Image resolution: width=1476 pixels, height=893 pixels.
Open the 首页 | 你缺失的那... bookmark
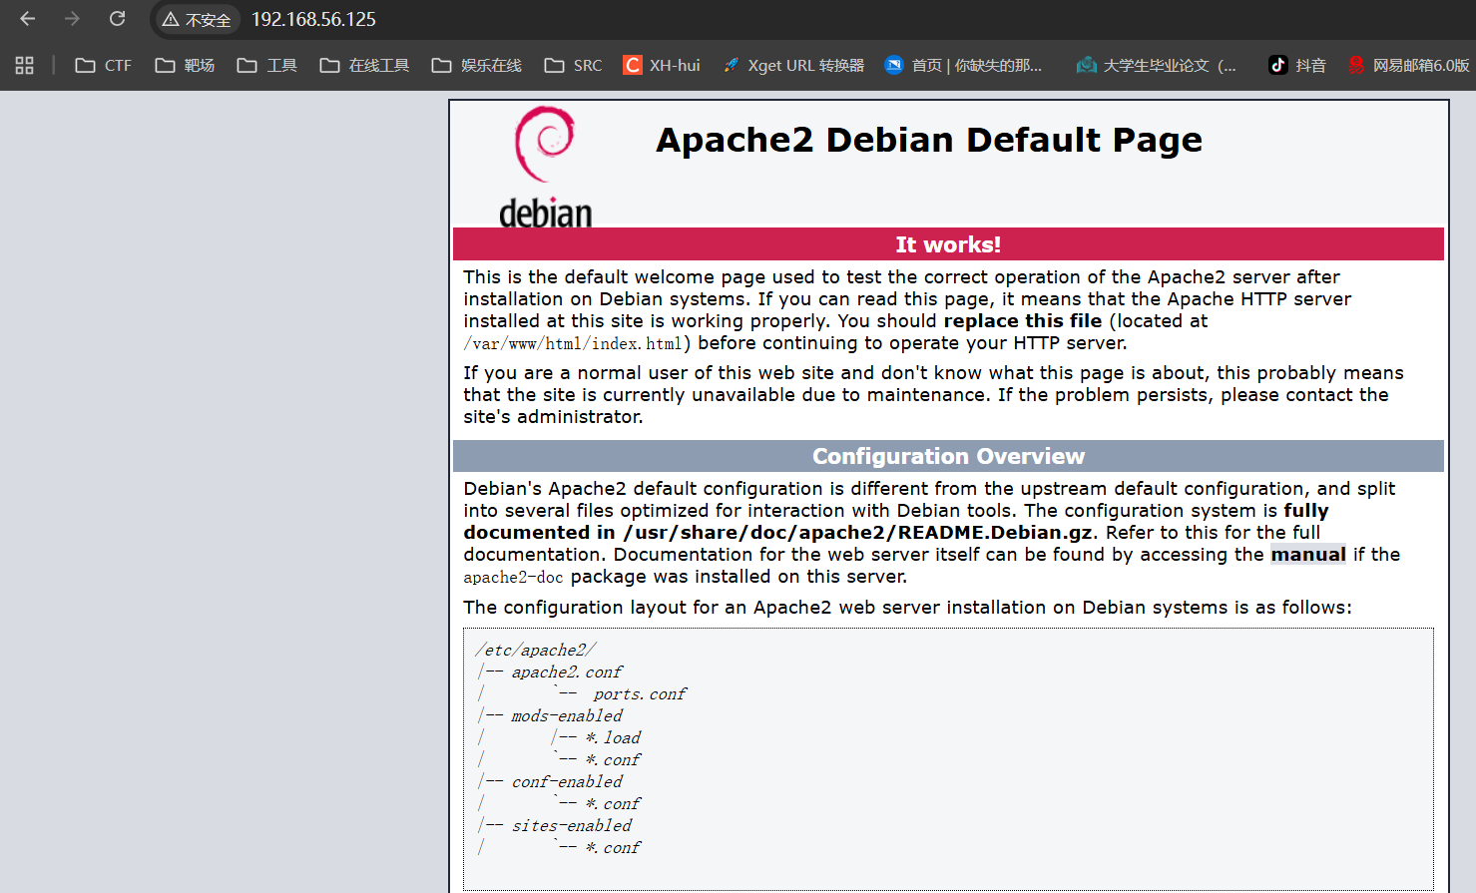tap(964, 65)
